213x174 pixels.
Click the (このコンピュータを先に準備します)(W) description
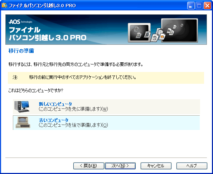tap(73, 109)
